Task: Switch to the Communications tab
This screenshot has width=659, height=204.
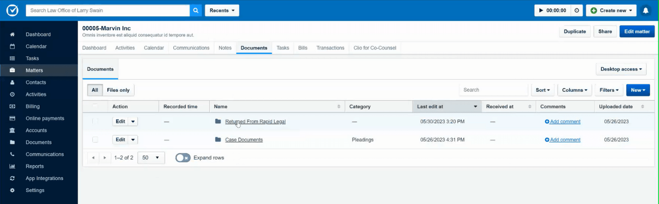Action: click(191, 48)
